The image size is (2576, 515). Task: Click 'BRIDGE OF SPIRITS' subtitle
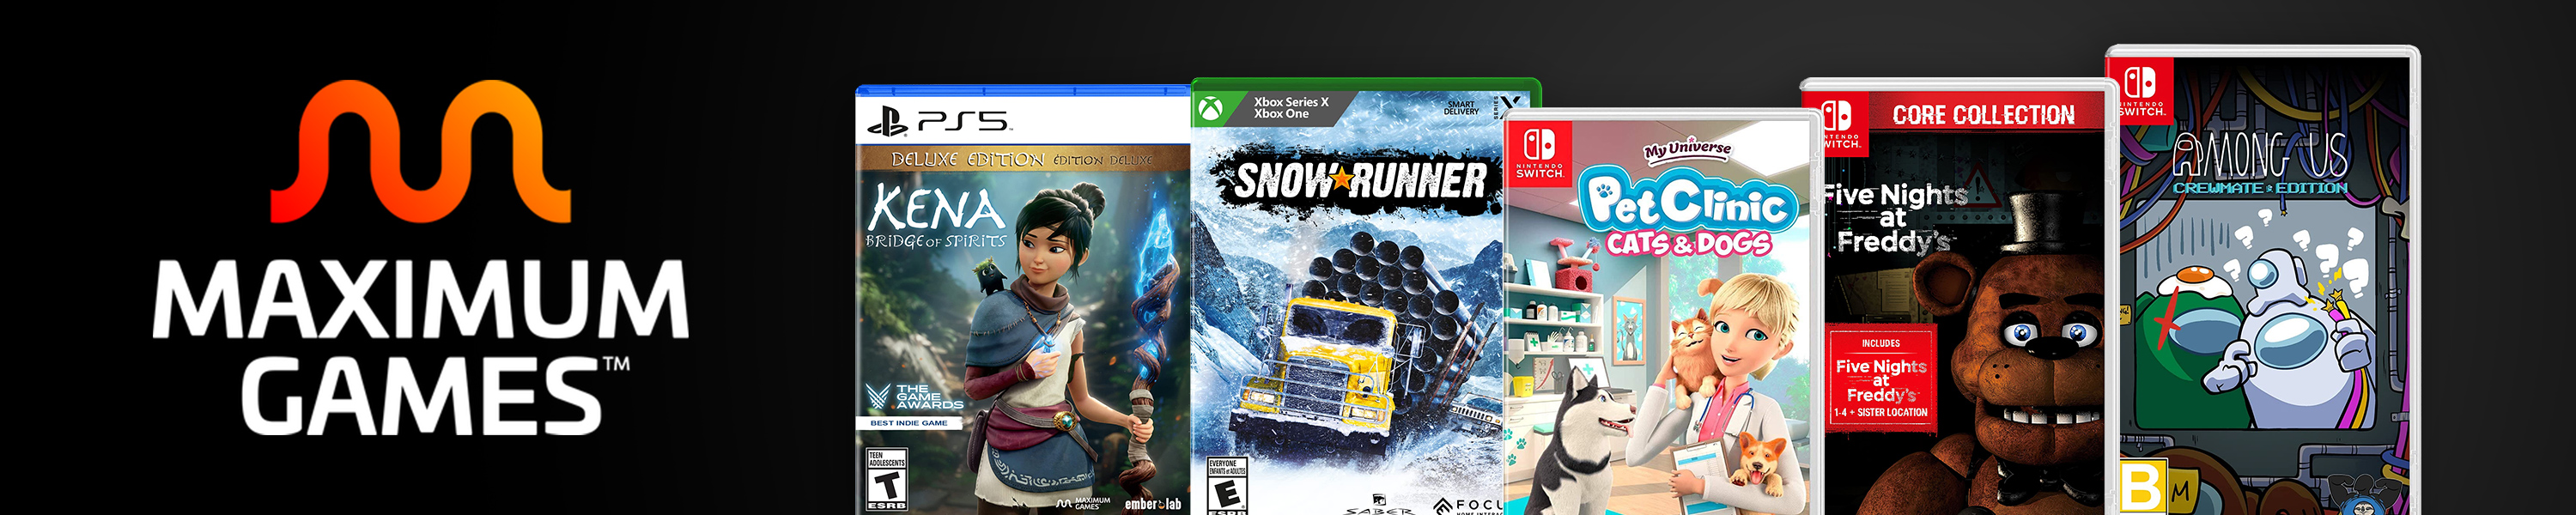[x=936, y=241]
